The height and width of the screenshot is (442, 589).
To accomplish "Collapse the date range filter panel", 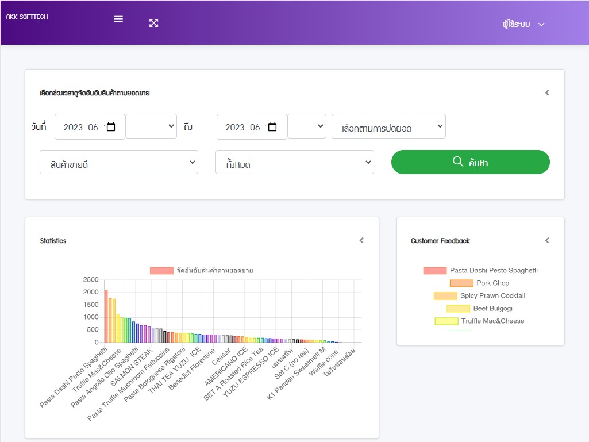I will (547, 93).
